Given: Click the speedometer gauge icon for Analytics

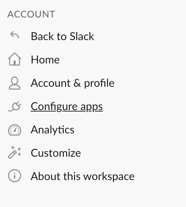Looking at the screenshot, I should tap(15, 130).
